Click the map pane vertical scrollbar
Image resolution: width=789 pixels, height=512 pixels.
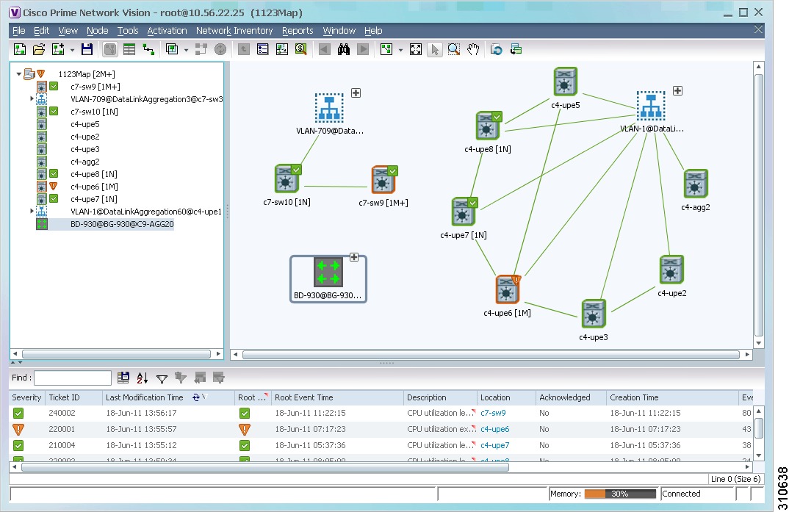759,205
